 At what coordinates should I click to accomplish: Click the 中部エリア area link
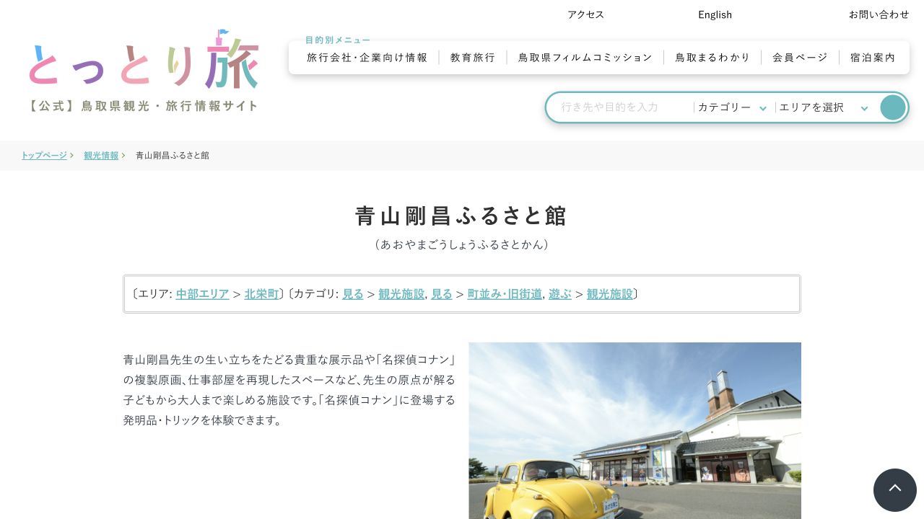pyautogui.click(x=203, y=293)
